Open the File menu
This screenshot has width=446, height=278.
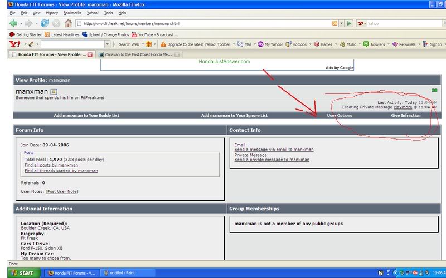tap(12, 13)
